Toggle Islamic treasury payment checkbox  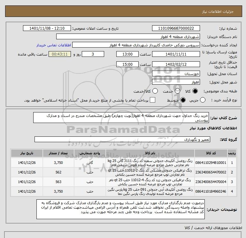152,100
